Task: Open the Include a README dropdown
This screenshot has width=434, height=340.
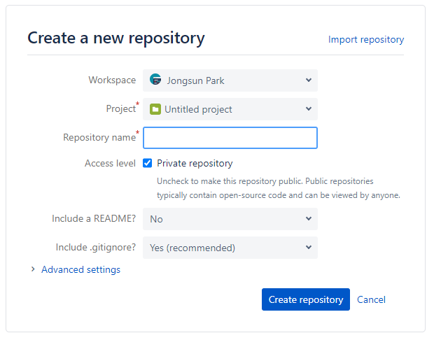Action: click(x=230, y=219)
